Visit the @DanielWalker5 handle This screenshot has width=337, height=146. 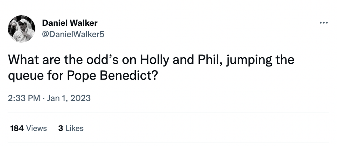73,34
